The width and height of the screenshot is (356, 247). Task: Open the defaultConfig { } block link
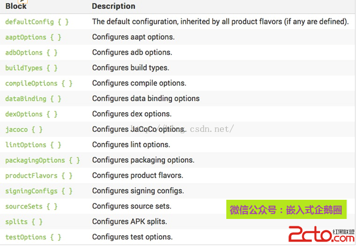coord(37,22)
